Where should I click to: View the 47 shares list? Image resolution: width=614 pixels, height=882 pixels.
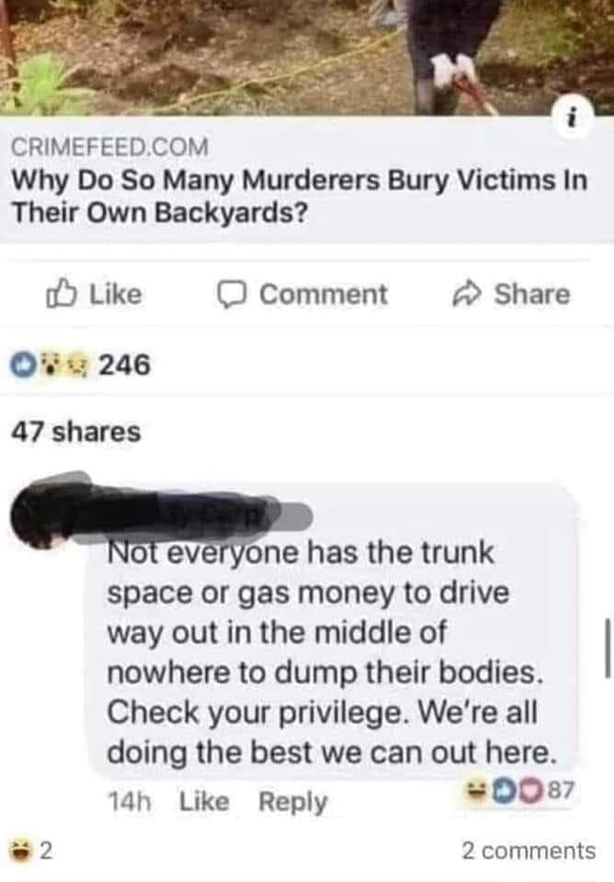click(x=76, y=432)
